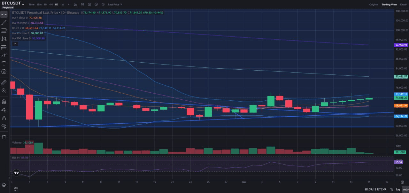
Task: Toggle lock all drawings
Action: pyautogui.click(x=4, y=118)
